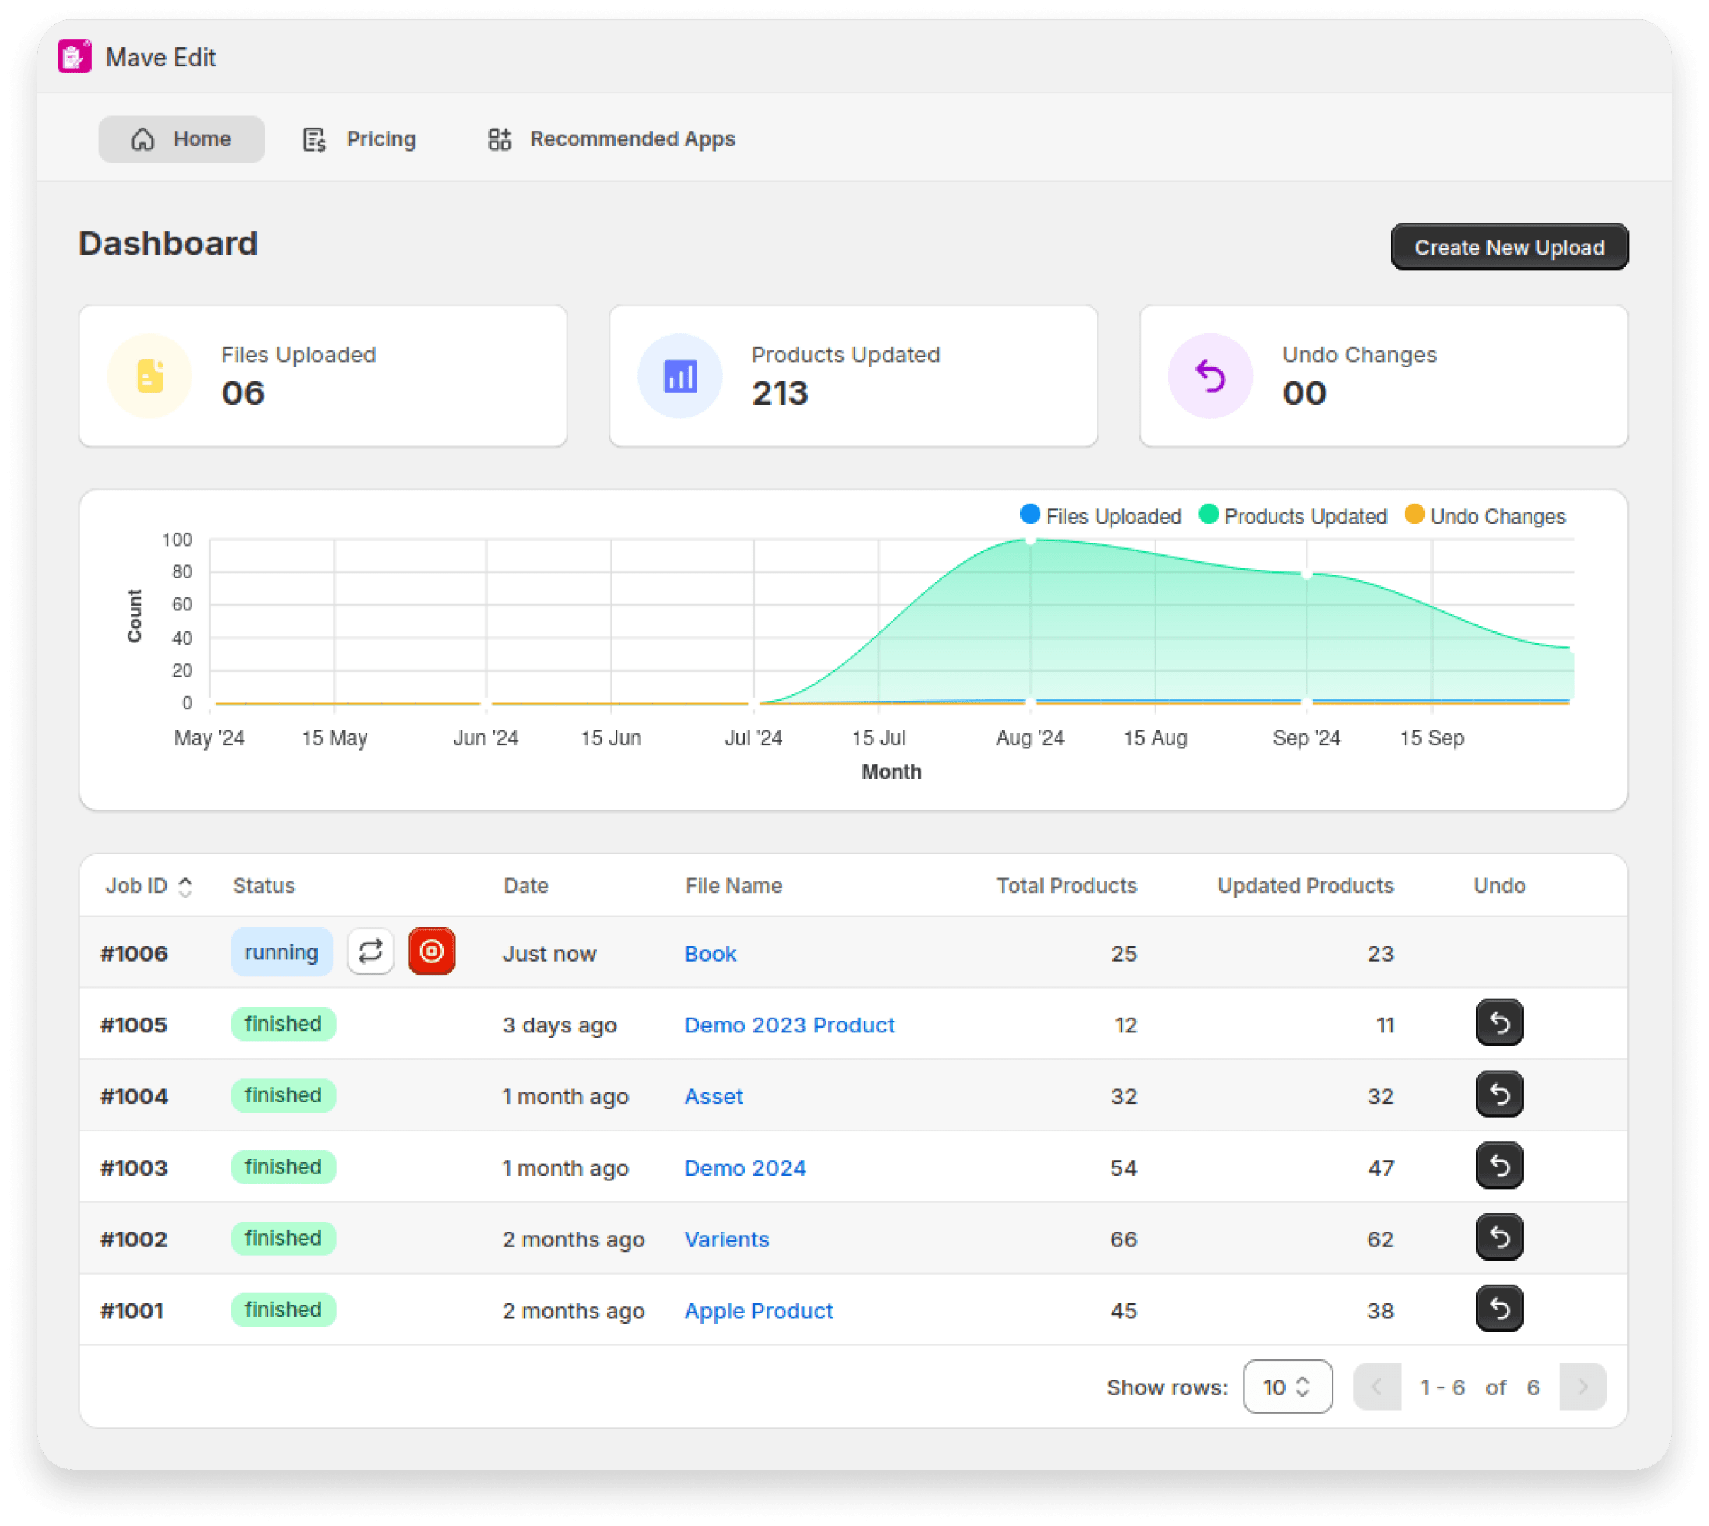Click the Files Uploaded document icon

tap(150, 377)
